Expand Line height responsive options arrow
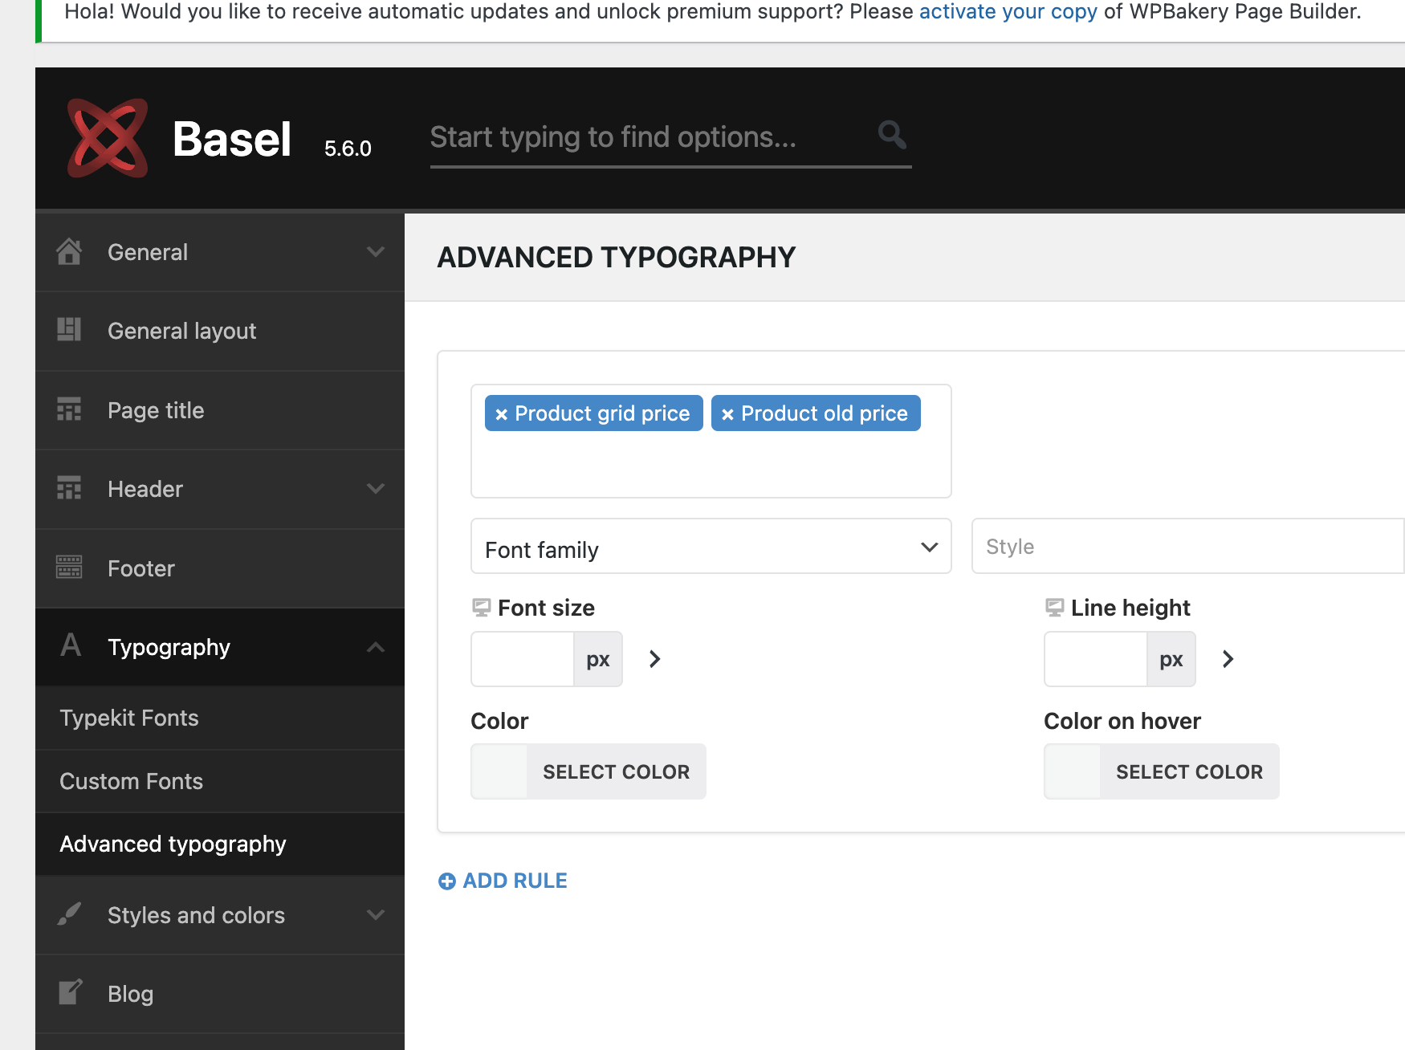 [x=1228, y=659]
